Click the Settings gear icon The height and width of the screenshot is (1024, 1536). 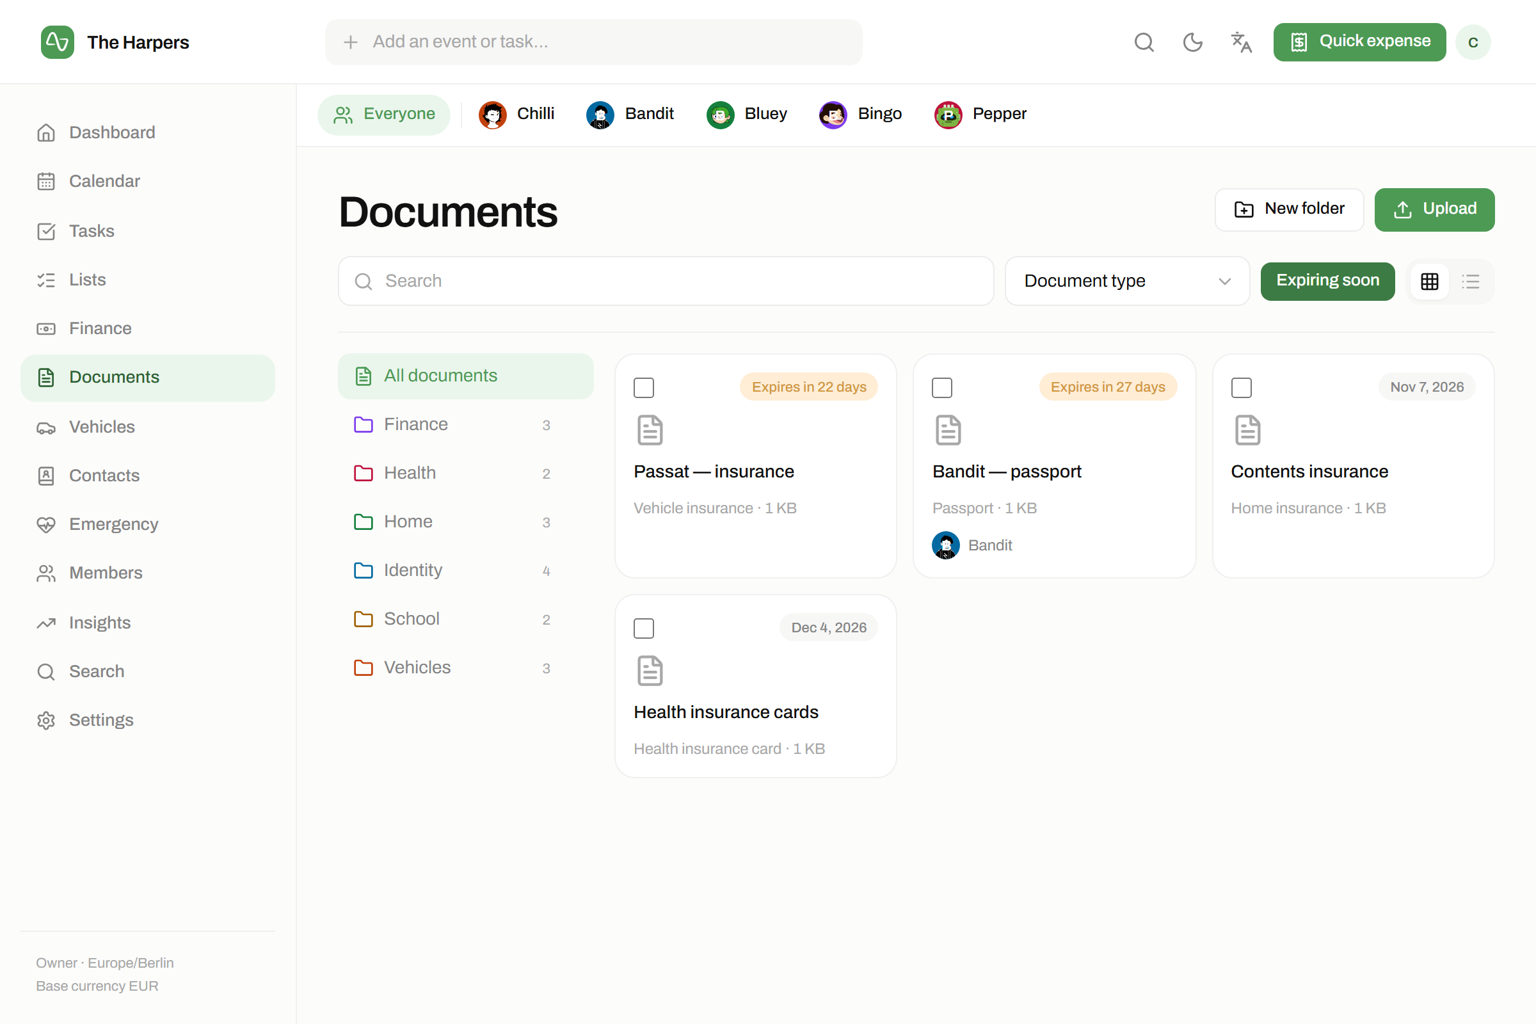click(x=45, y=721)
